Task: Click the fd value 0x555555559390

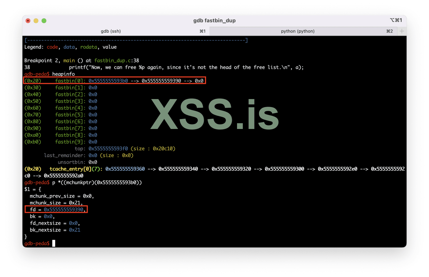Action: pyautogui.click(x=64, y=210)
